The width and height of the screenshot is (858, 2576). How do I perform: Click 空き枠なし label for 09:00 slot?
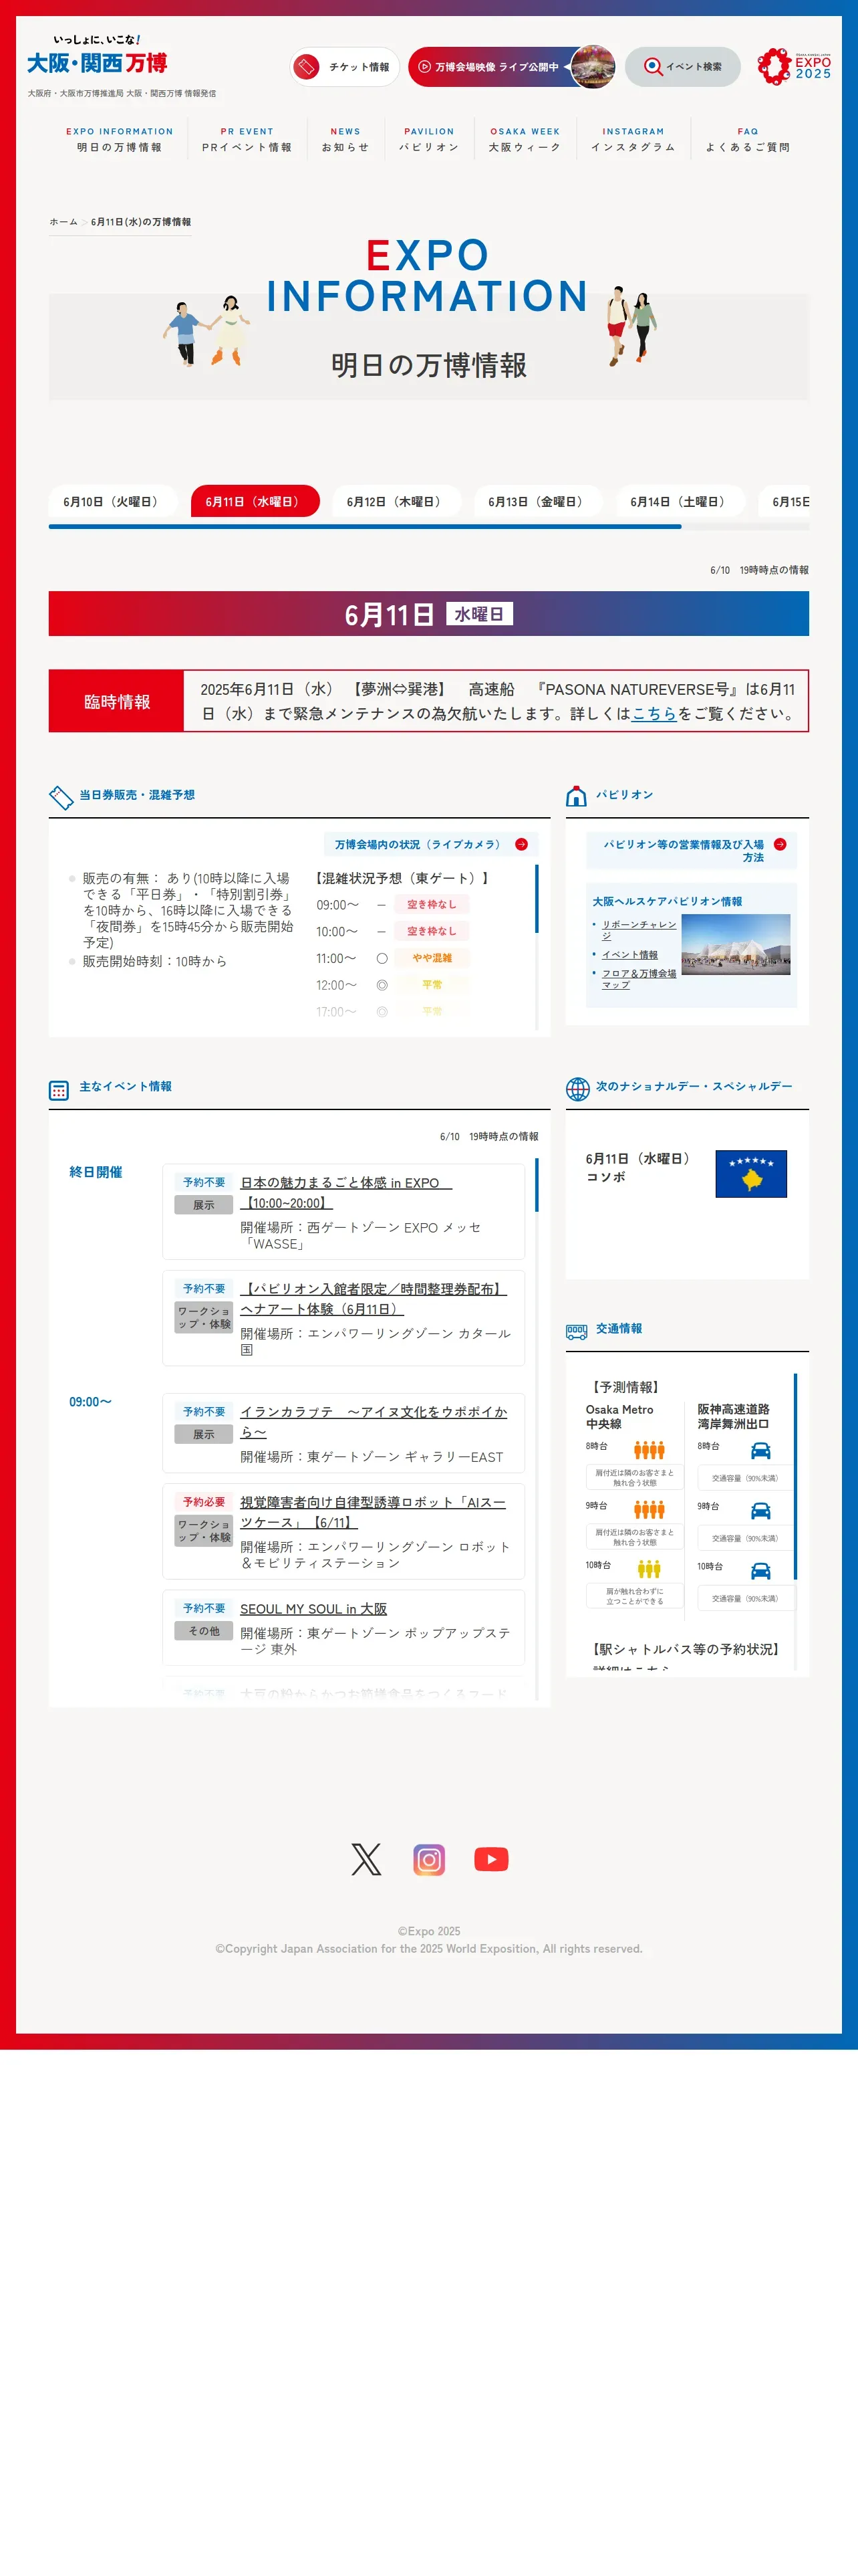click(x=432, y=904)
